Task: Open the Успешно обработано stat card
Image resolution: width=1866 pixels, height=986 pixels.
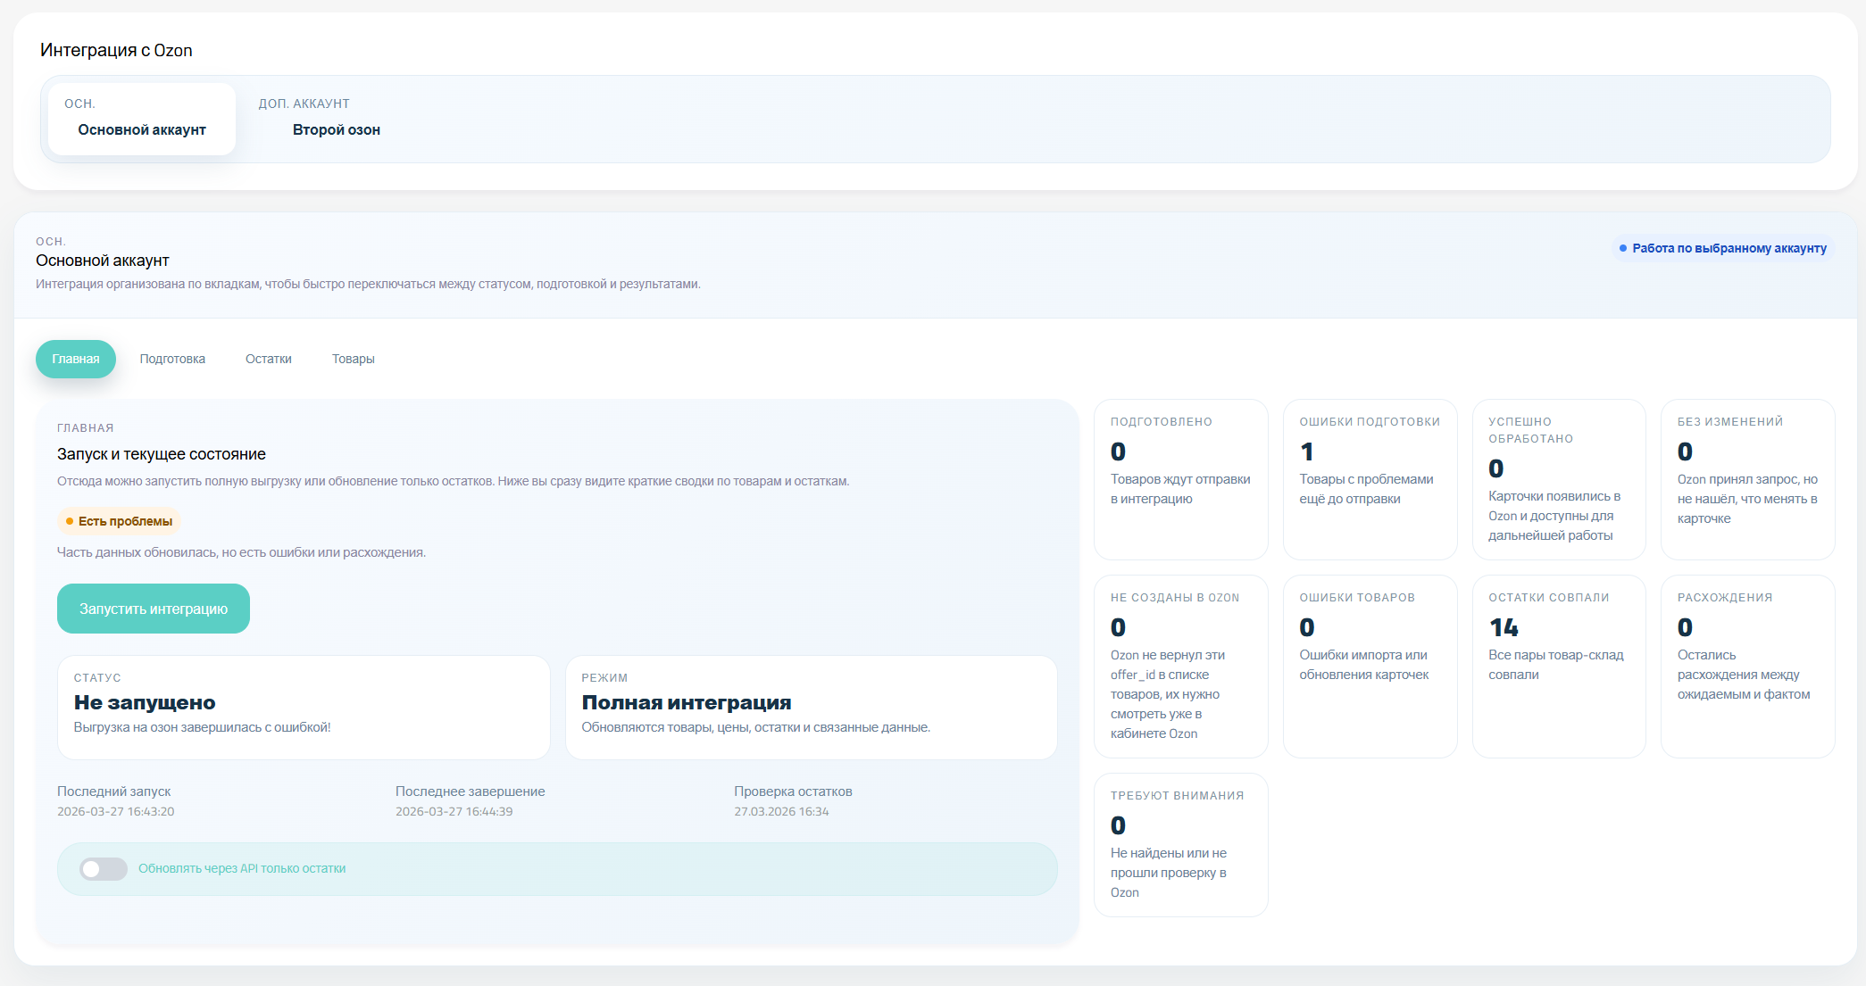Action: pyautogui.click(x=1559, y=479)
